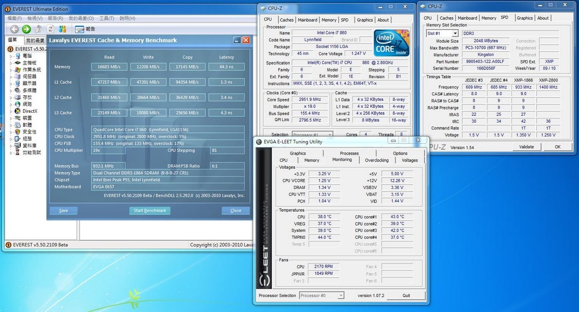Open the Slot #1 memory slot dropdown
This screenshot has height=312, width=579.
(x=455, y=33)
